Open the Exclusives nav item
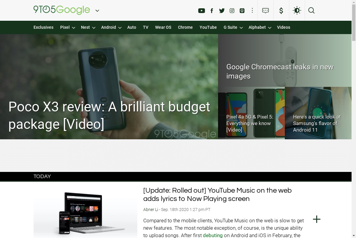Screen dimensions: 356x238 pyautogui.click(x=43, y=27)
